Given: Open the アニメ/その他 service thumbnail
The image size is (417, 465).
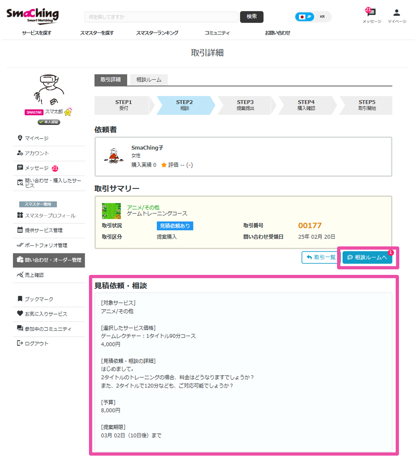Looking at the screenshot, I should pos(111,211).
